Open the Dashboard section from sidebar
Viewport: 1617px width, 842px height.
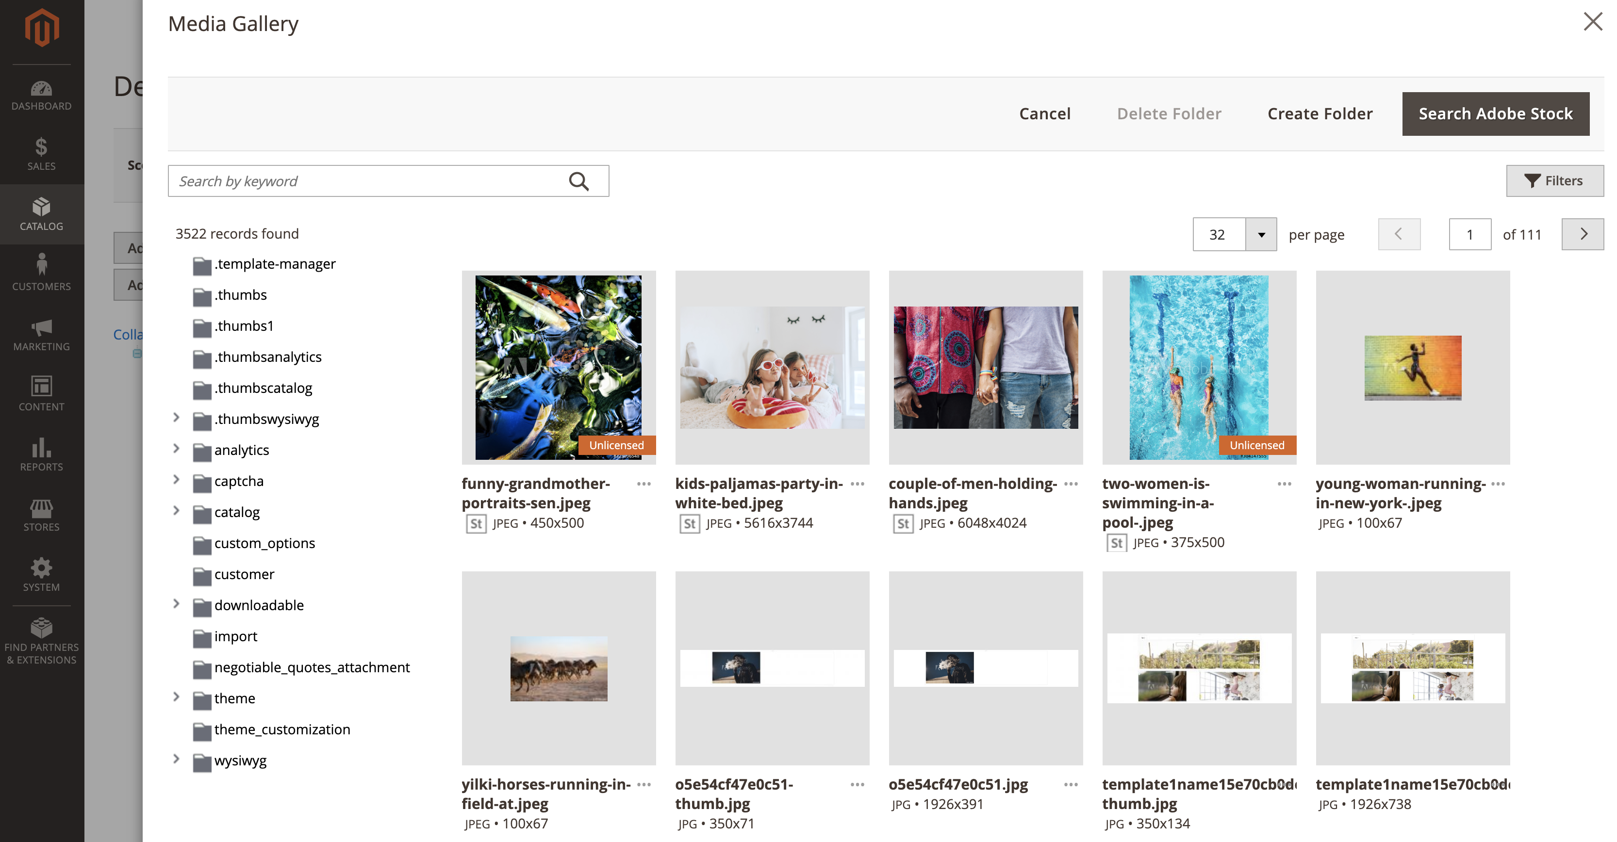point(41,94)
